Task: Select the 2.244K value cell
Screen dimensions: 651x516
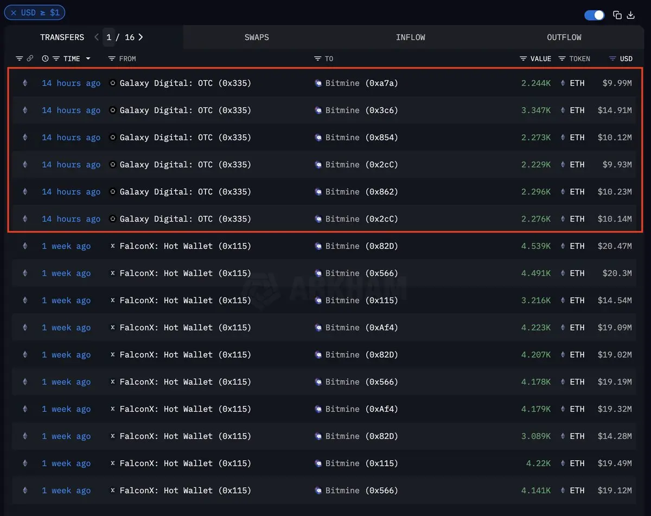Action: coord(536,83)
